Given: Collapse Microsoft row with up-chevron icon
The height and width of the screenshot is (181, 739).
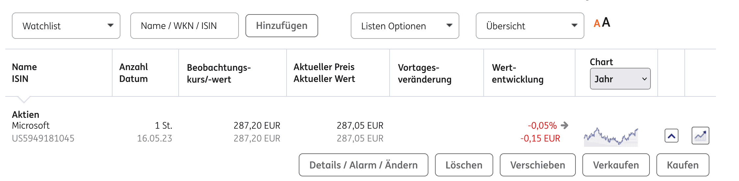Looking at the screenshot, I should (x=671, y=136).
